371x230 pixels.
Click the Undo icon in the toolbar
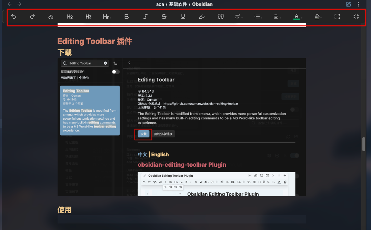pos(13,16)
